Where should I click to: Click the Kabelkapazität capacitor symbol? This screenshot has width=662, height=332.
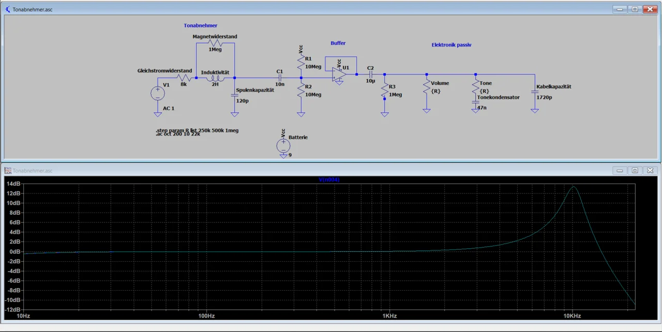[x=534, y=93]
